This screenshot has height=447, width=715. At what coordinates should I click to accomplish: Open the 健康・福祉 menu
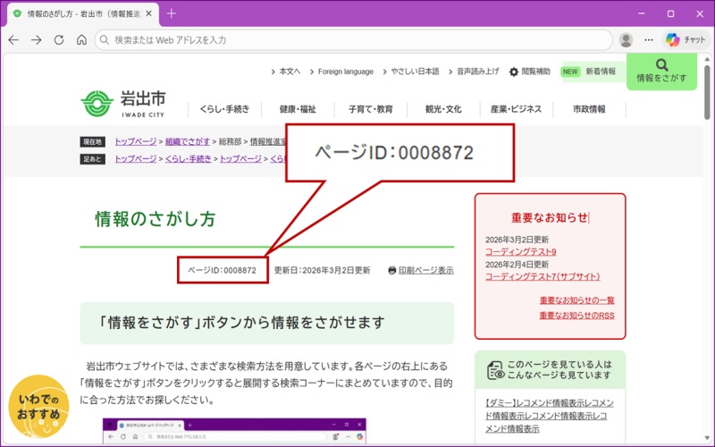[x=298, y=109]
